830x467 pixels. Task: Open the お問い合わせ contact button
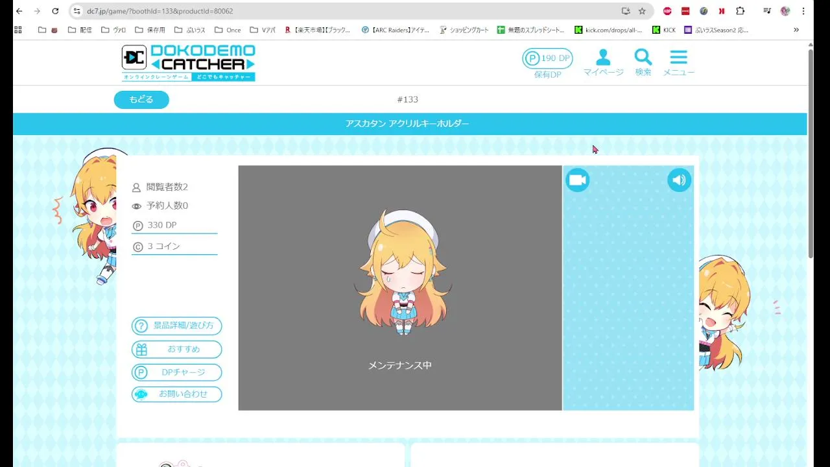176,394
